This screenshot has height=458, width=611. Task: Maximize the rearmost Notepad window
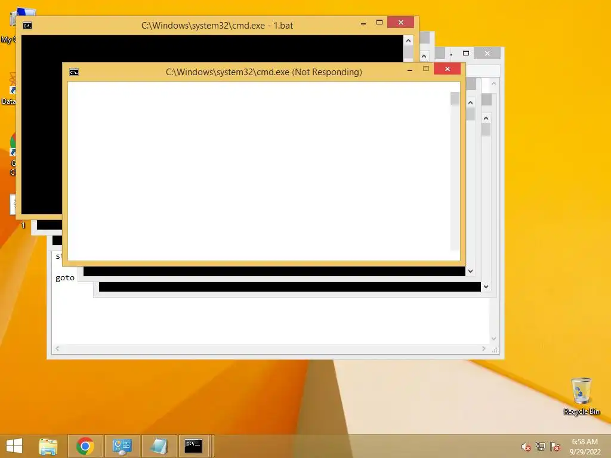click(466, 53)
